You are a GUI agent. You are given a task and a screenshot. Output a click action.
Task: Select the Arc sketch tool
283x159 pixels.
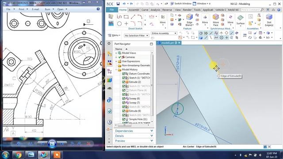140,17
